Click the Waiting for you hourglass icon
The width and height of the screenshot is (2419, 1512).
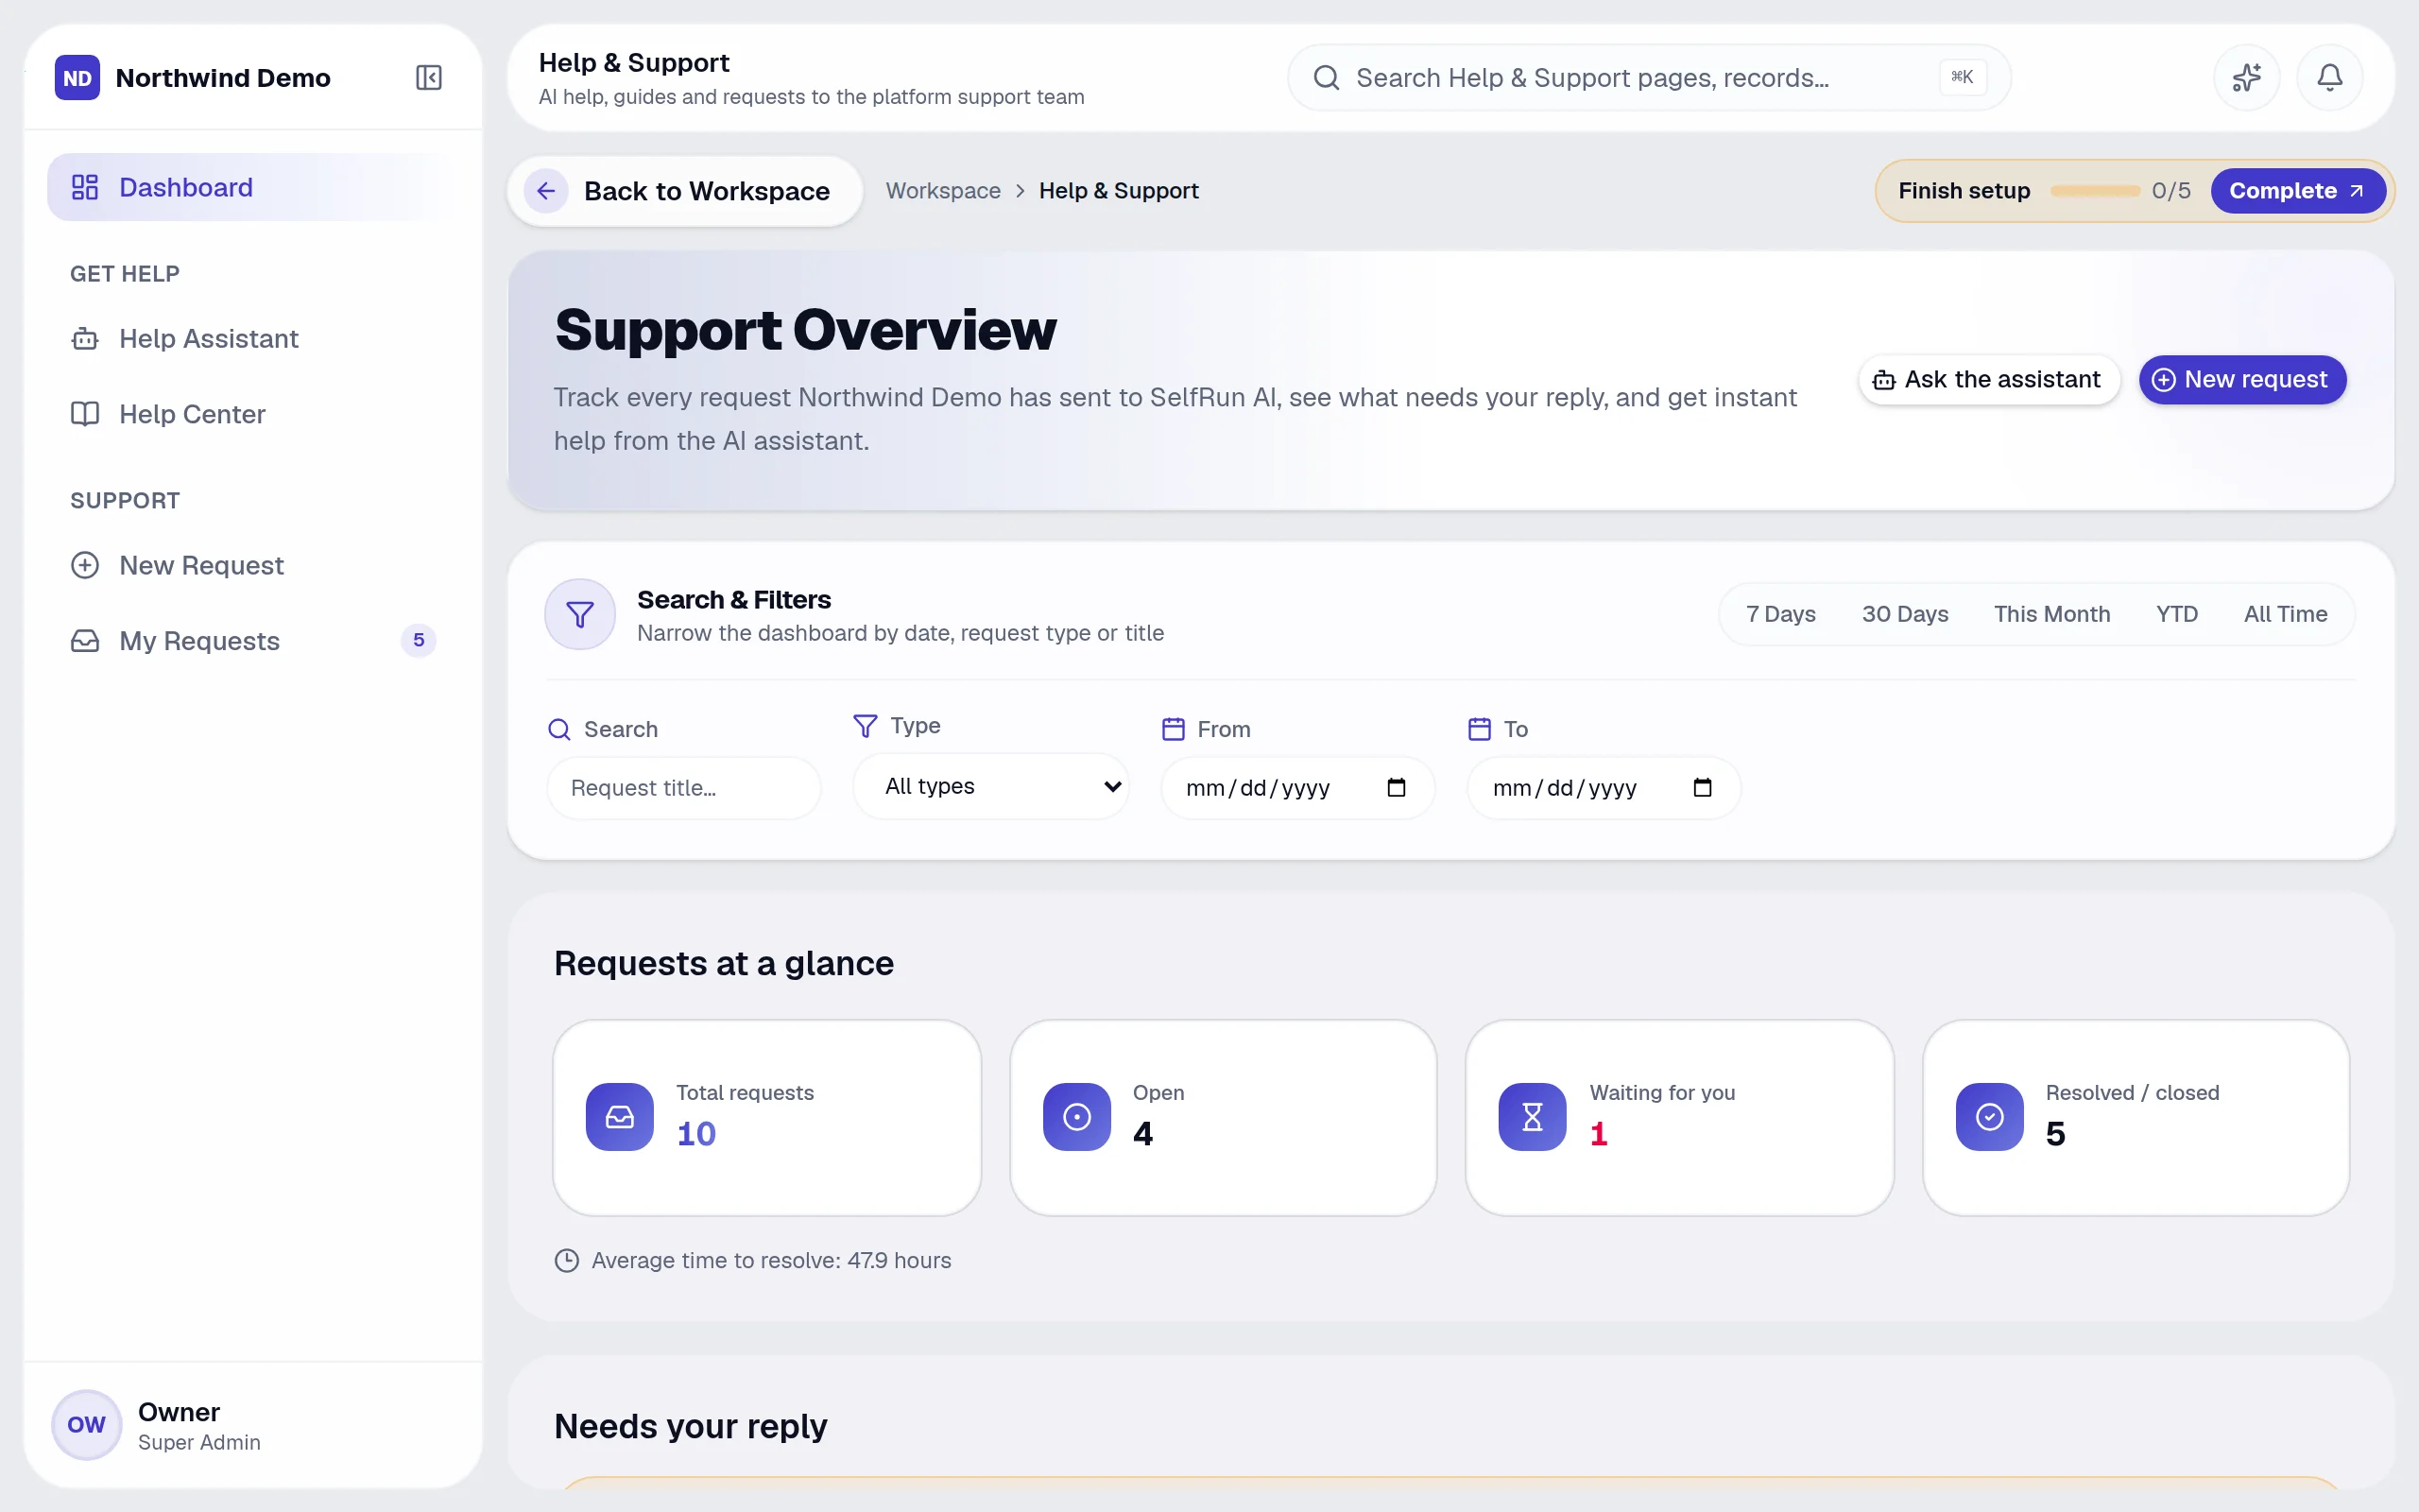1533,1117
